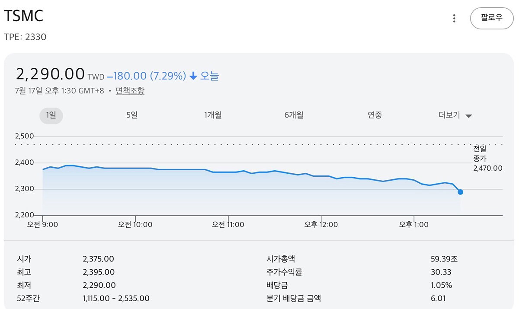Click the chart line near 오전 11:00
Viewport: 519px width, 309px height.
(x=228, y=172)
